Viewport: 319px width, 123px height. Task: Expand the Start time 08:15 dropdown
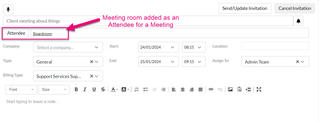click(194, 47)
